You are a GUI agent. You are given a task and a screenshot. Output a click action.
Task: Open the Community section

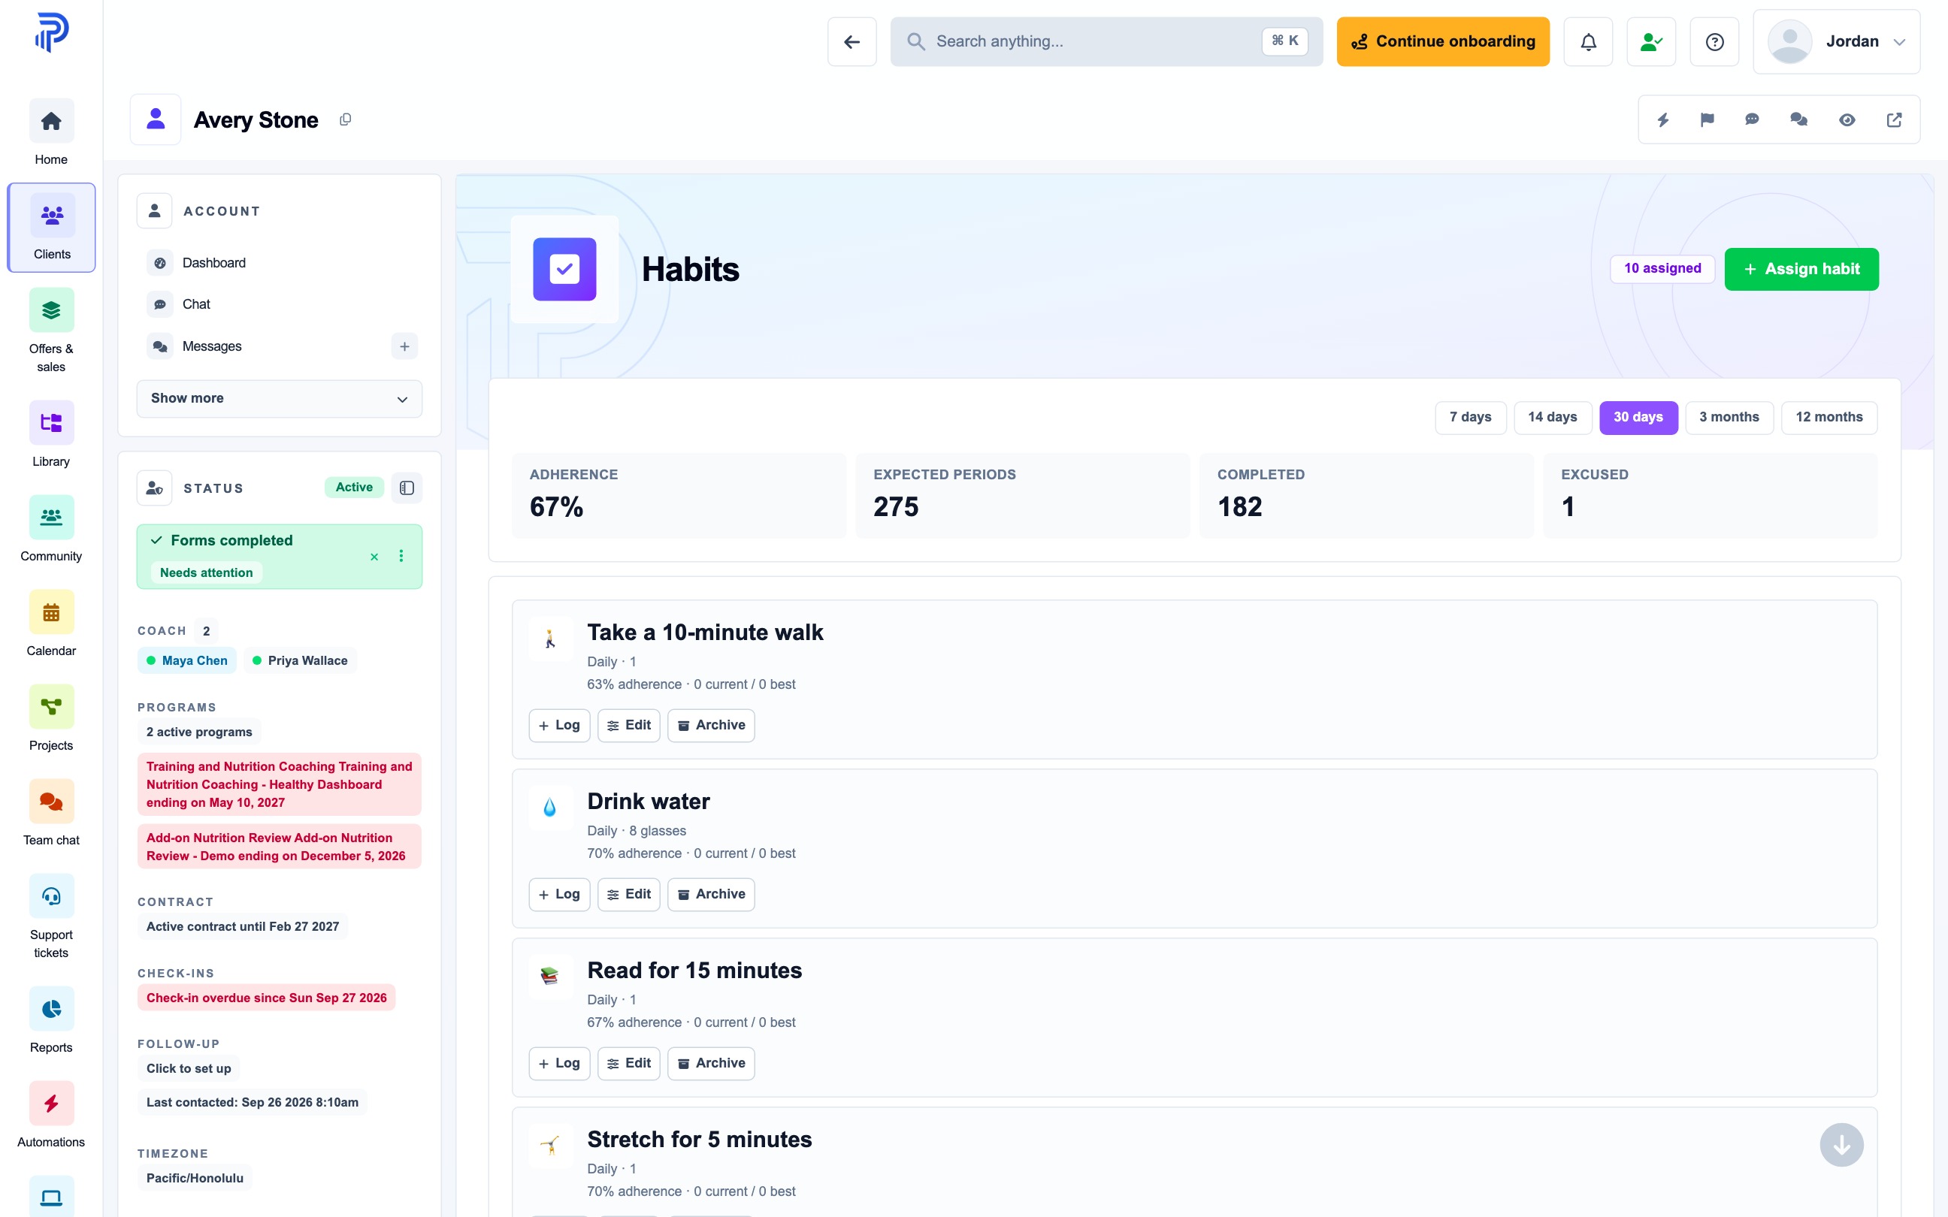[50, 530]
